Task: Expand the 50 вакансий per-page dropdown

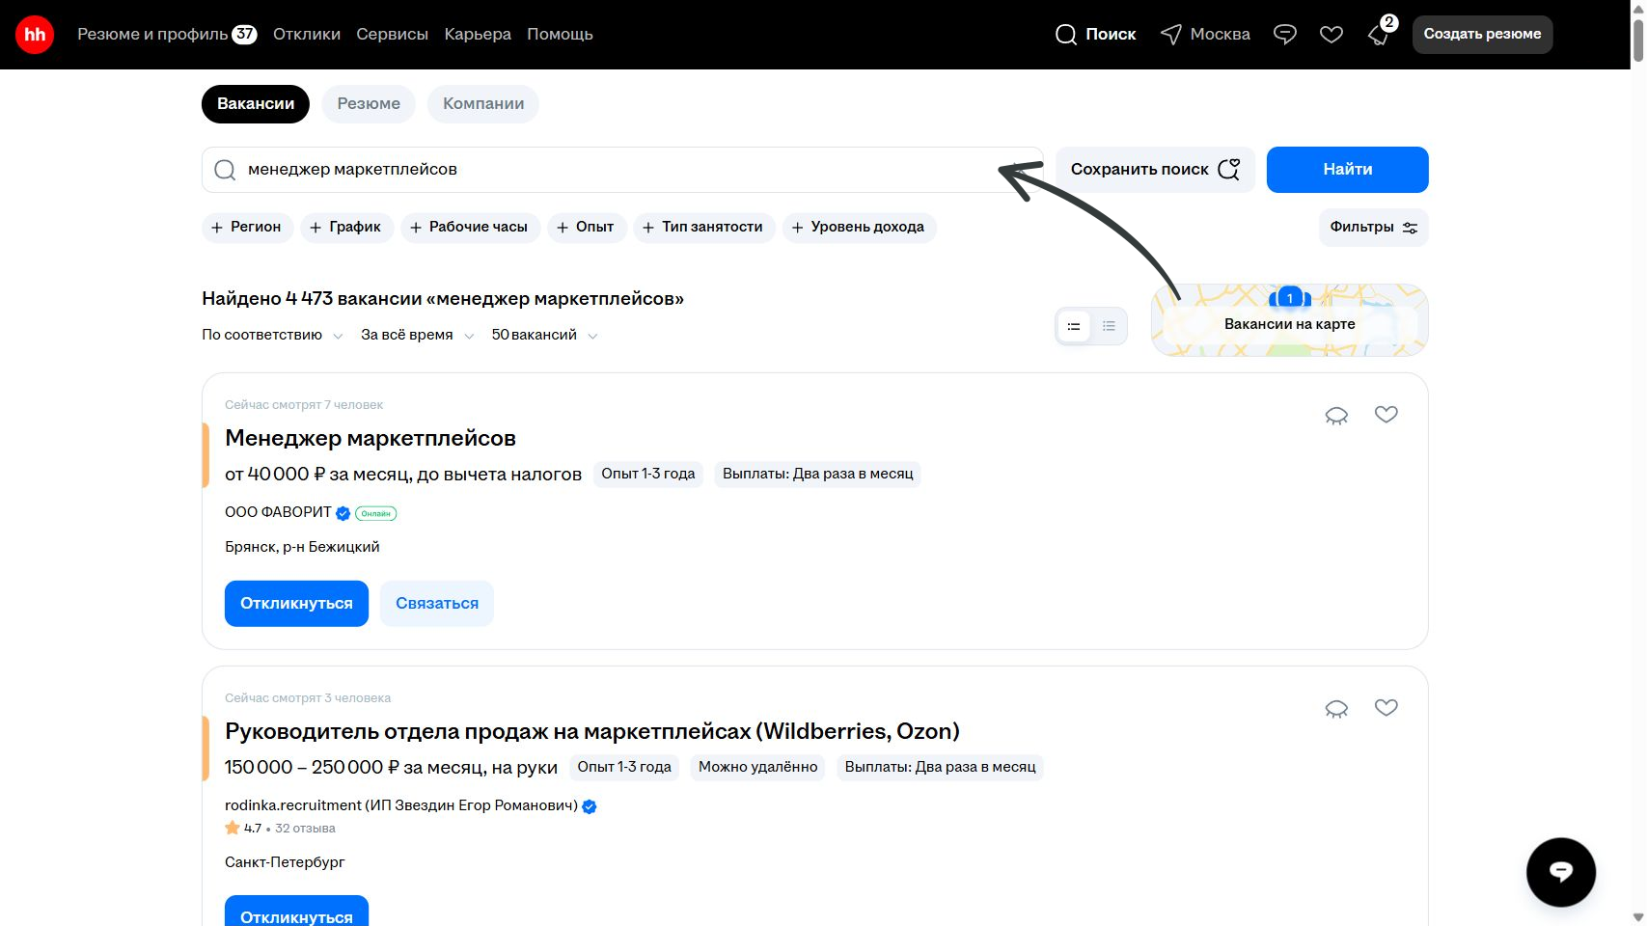Action: pyautogui.click(x=544, y=335)
